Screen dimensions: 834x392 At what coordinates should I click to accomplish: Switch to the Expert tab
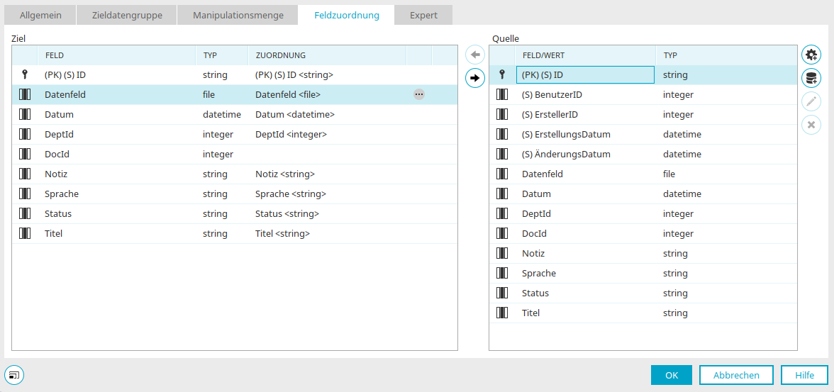pos(423,15)
